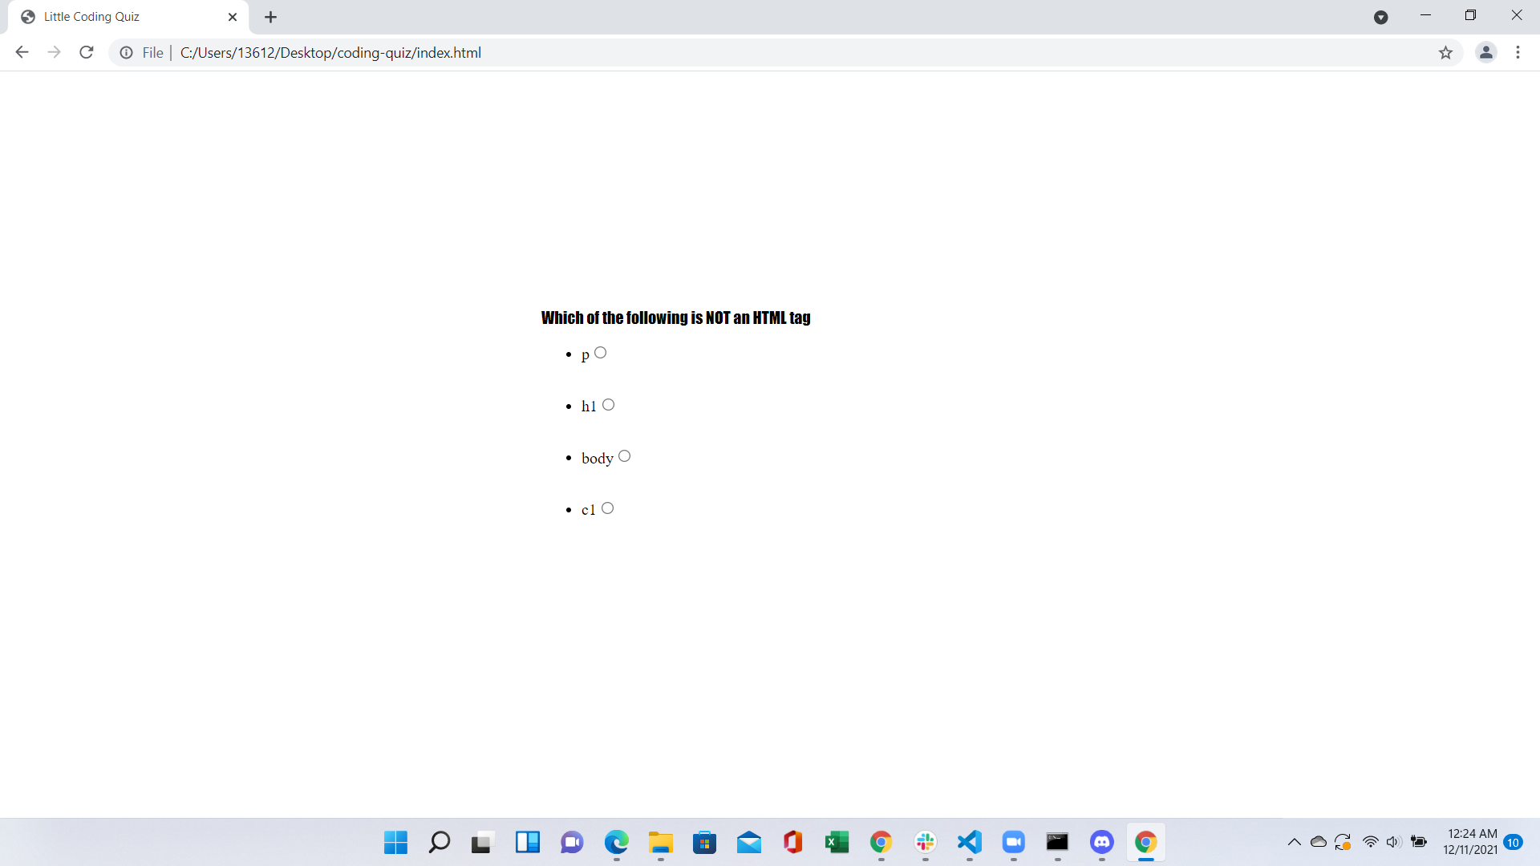The width and height of the screenshot is (1540, 866).
Task: Open the site information popup next to File
Action: point(126,52)
